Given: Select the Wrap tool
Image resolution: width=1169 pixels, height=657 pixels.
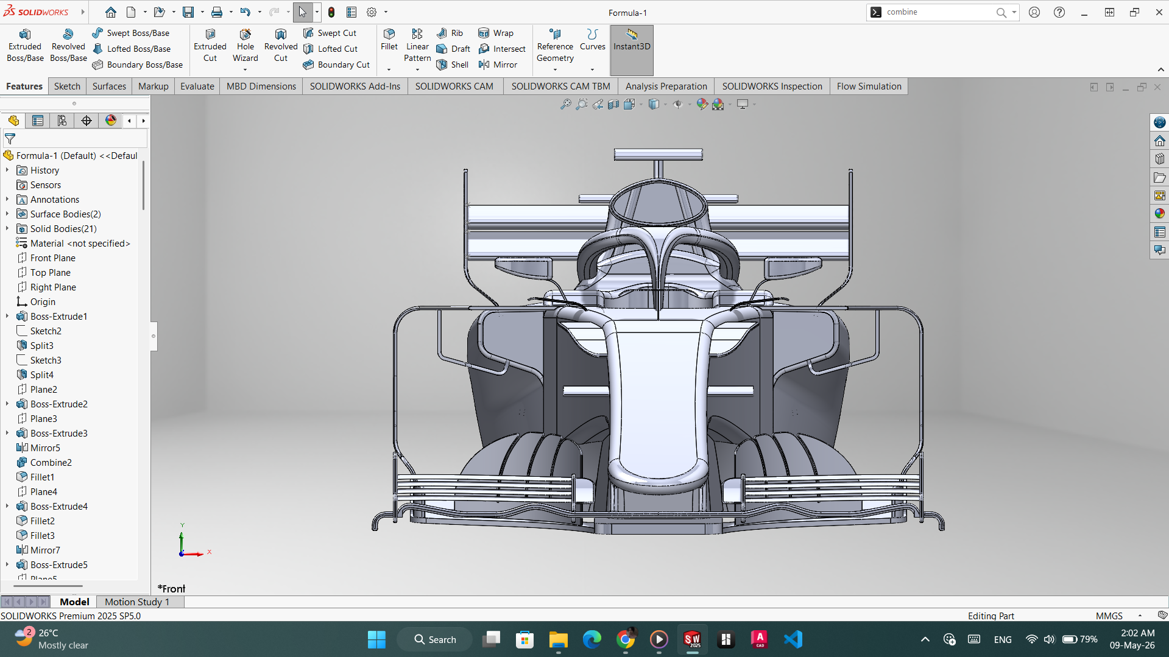Looking at the screenshot, I should click(x=496, y=33).
